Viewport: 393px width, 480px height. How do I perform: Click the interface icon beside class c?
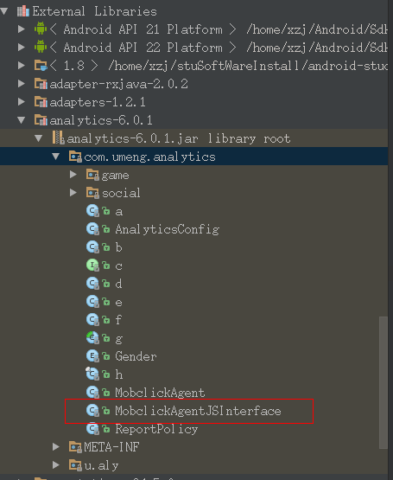92,266
